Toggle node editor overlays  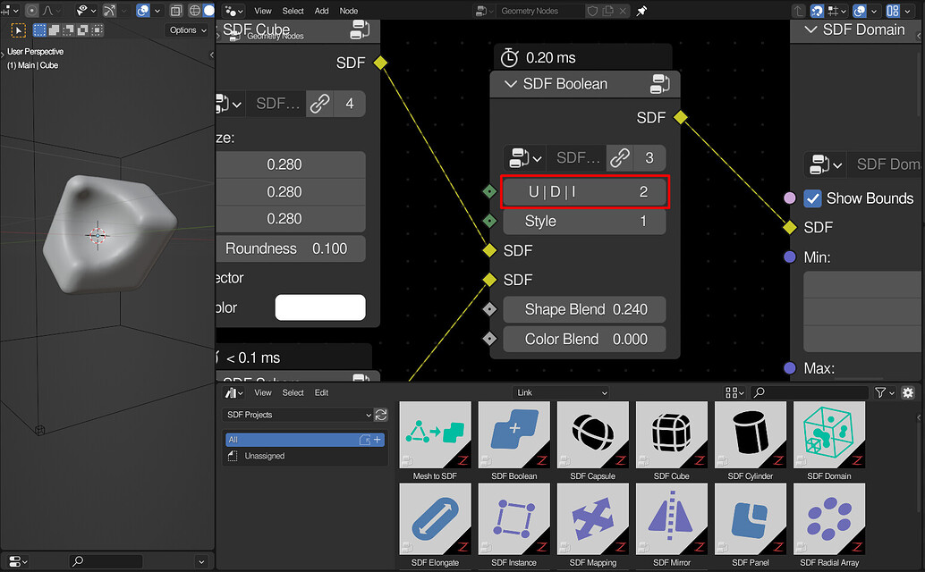click(860, 11)
